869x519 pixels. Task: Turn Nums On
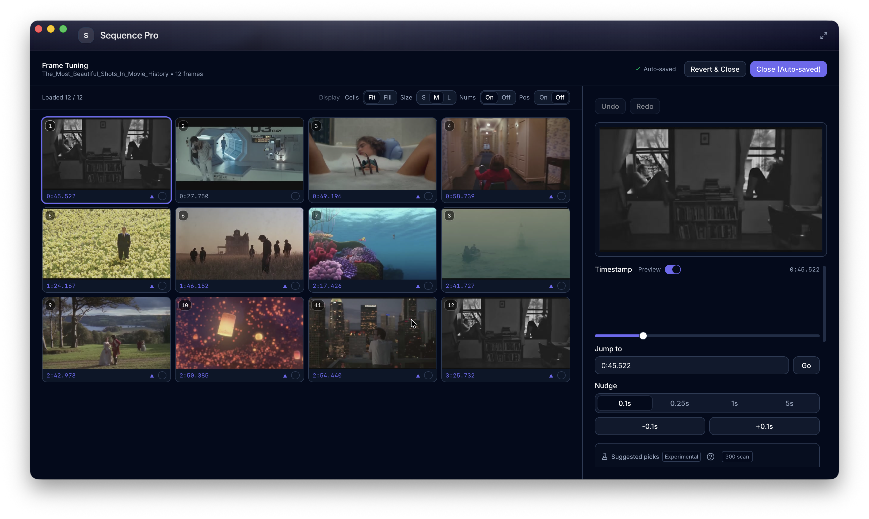pyautogui.click(x=489, y=98)
